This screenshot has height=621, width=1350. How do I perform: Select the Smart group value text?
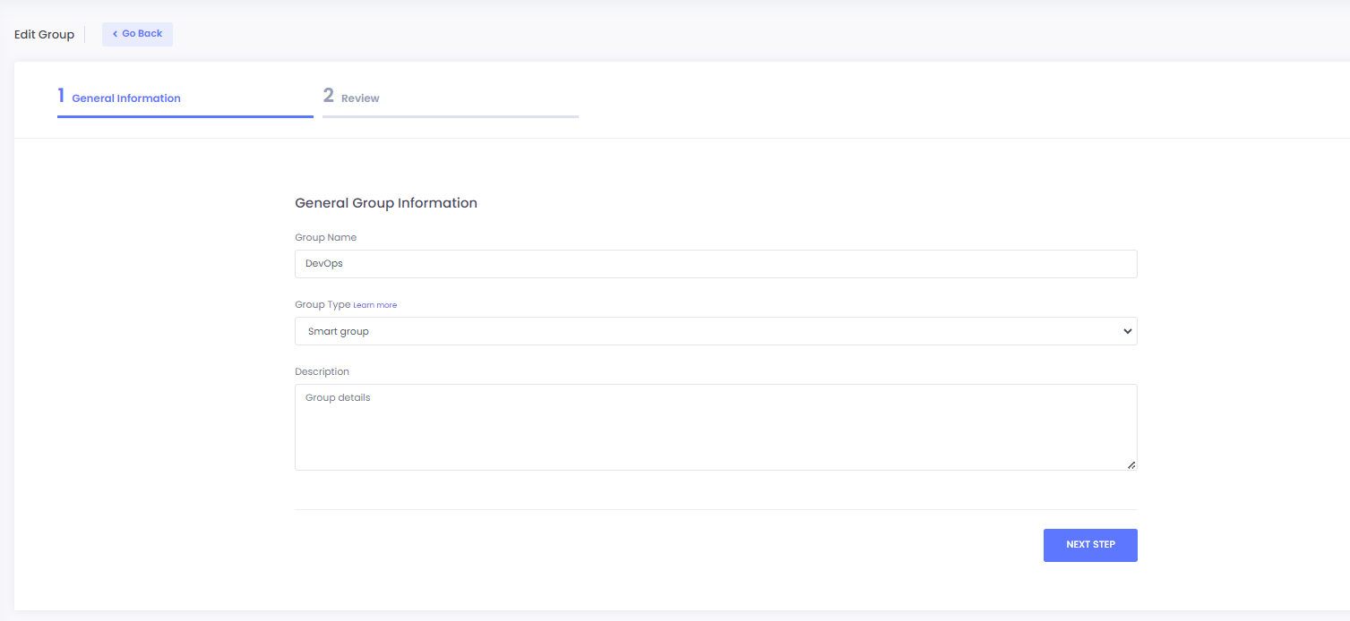[x=339, y=331]
